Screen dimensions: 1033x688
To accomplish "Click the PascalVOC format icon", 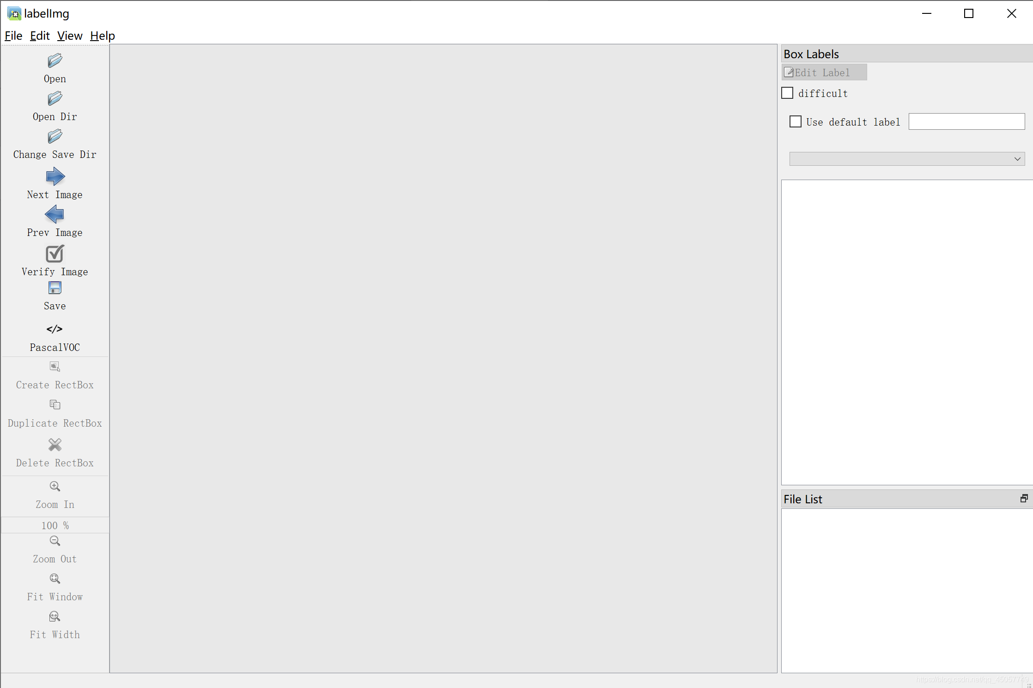I will (x=55, y=329).
